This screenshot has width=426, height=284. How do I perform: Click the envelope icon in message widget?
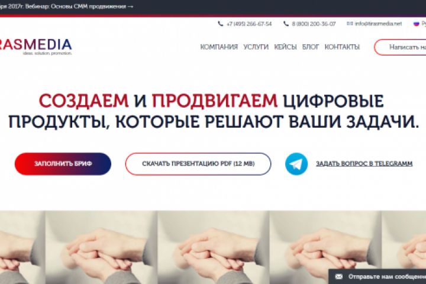339,277
